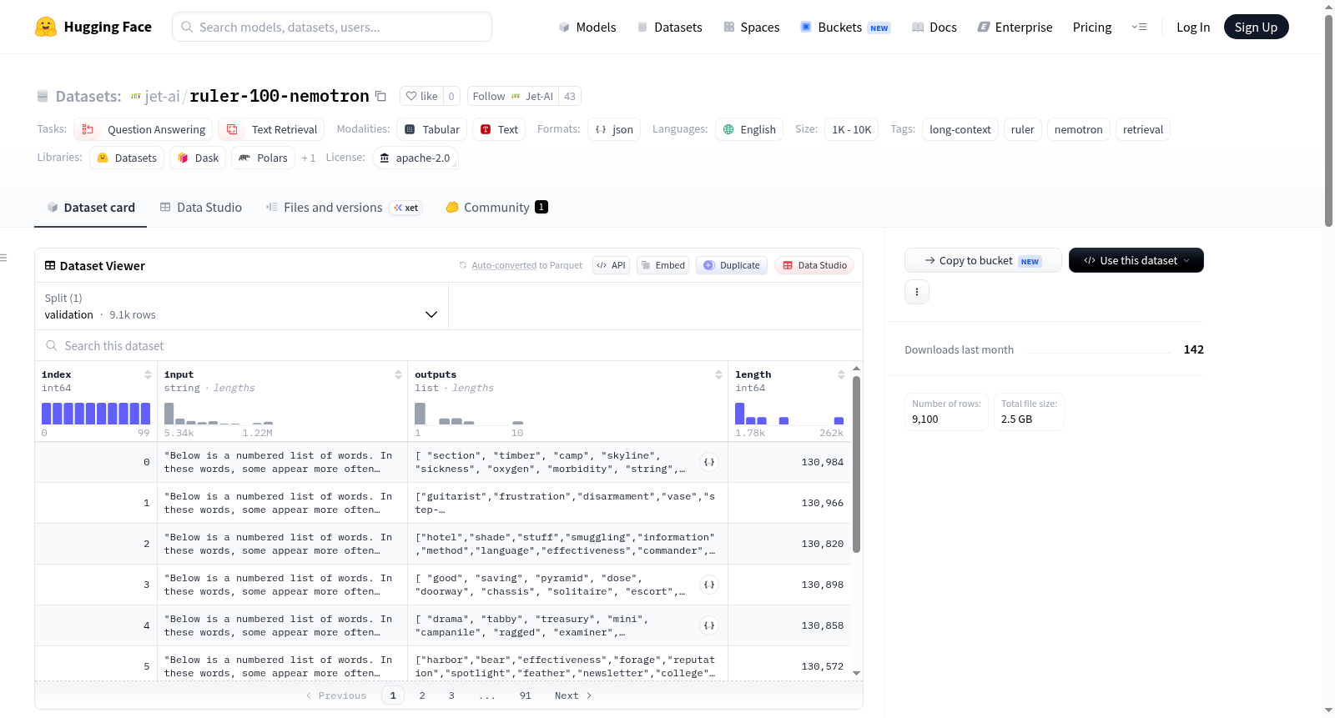The height and width of the screenshot is (718, 1335).
Task: Switch to the Dataset card tab
Action: point(90,208)
